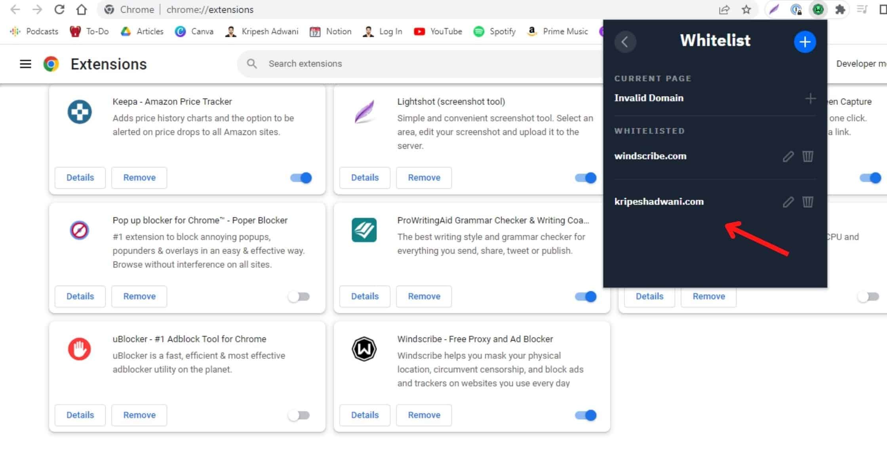Go back from the Whitelist panel
Image resolution: width=887 pixels, height=472 pixels.
click(x=625, y=42)
